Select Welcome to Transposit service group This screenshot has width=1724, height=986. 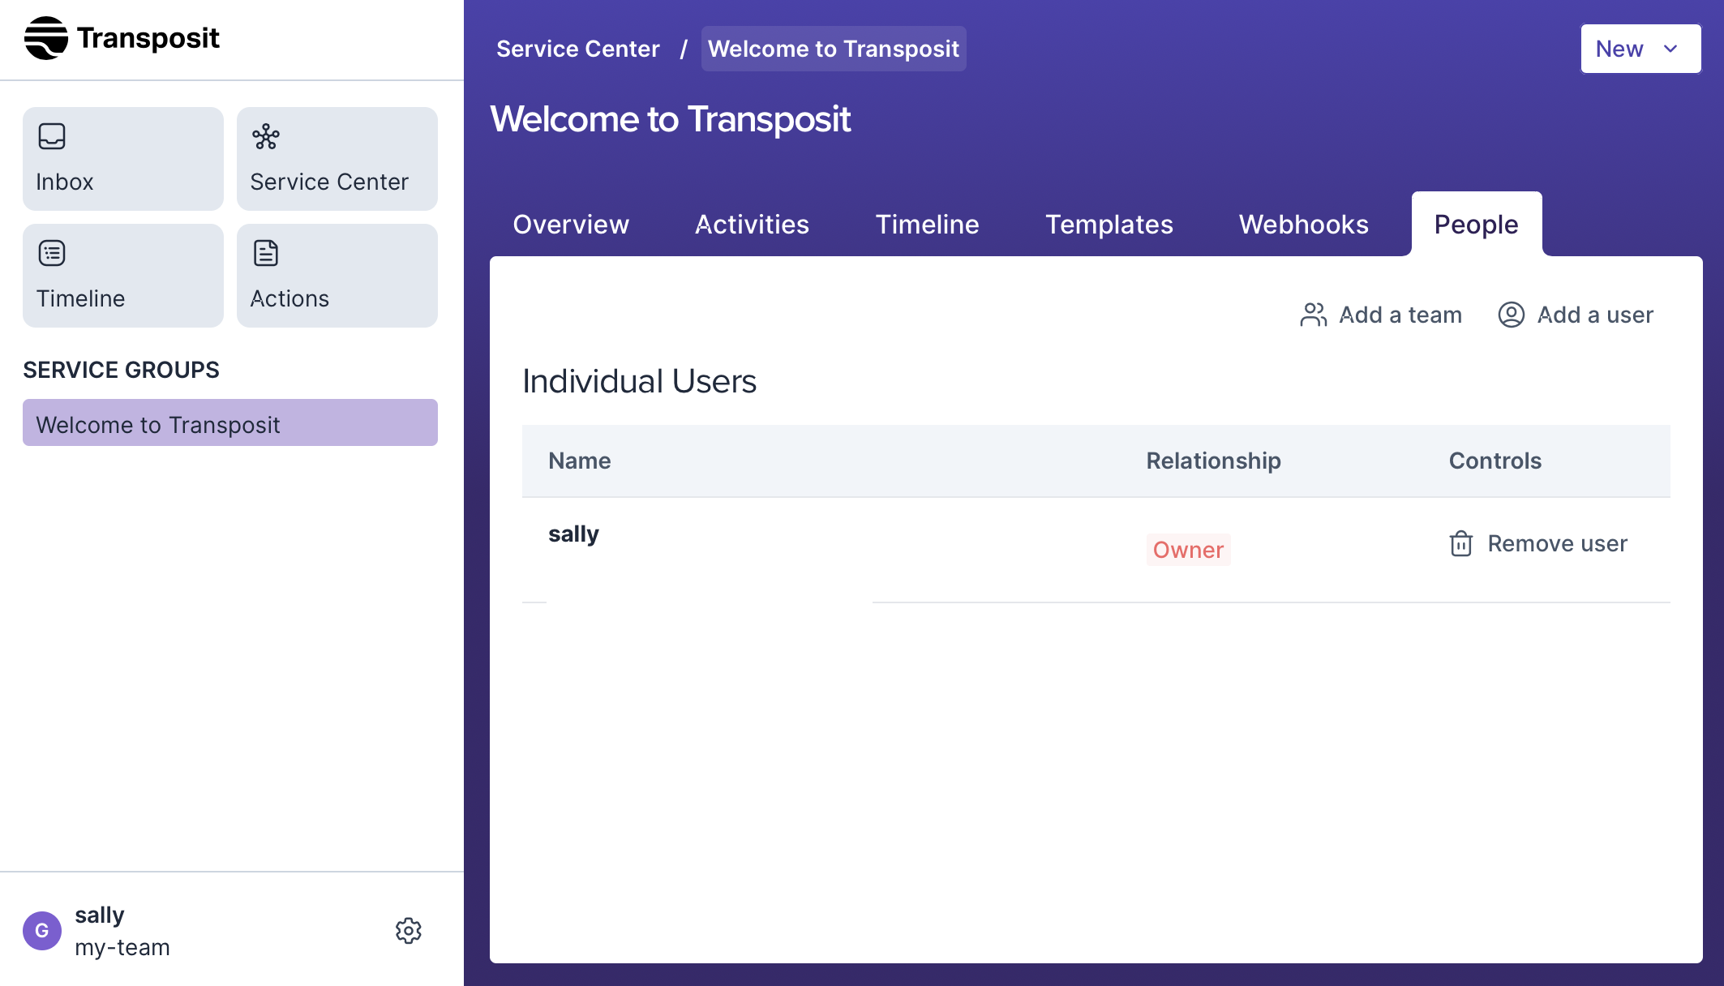click(x=230, y=424)
